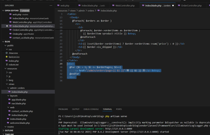This screenshot has width=210, height=135.
Task: Click the robots.txt text file icon
Action: (7, 64)
